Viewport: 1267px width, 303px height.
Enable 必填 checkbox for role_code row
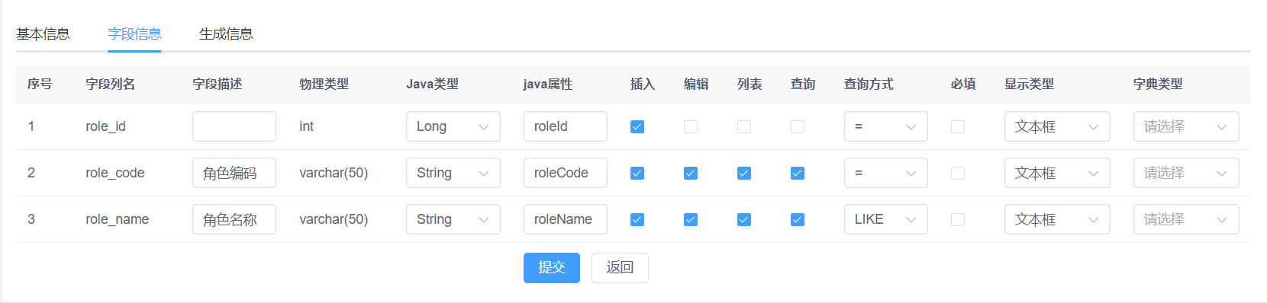click(x=958, y=174)
